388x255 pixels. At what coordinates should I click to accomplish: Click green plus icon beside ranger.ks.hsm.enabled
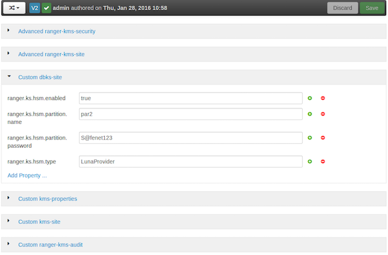point(310,98)
